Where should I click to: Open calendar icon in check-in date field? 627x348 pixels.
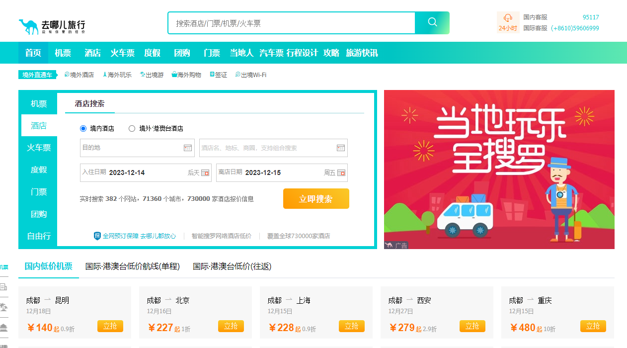205,173
